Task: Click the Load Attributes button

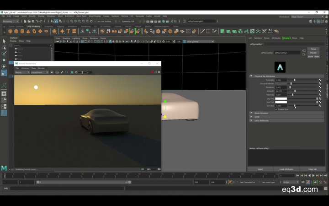Action: pos(286,169)
